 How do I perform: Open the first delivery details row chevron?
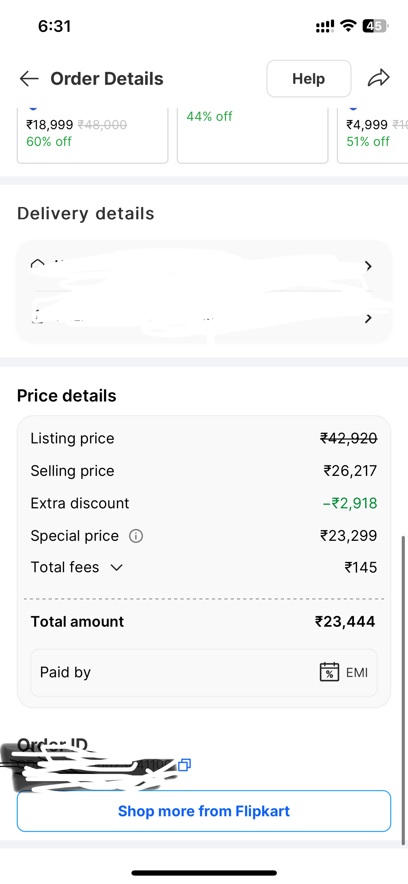[368, 266]
